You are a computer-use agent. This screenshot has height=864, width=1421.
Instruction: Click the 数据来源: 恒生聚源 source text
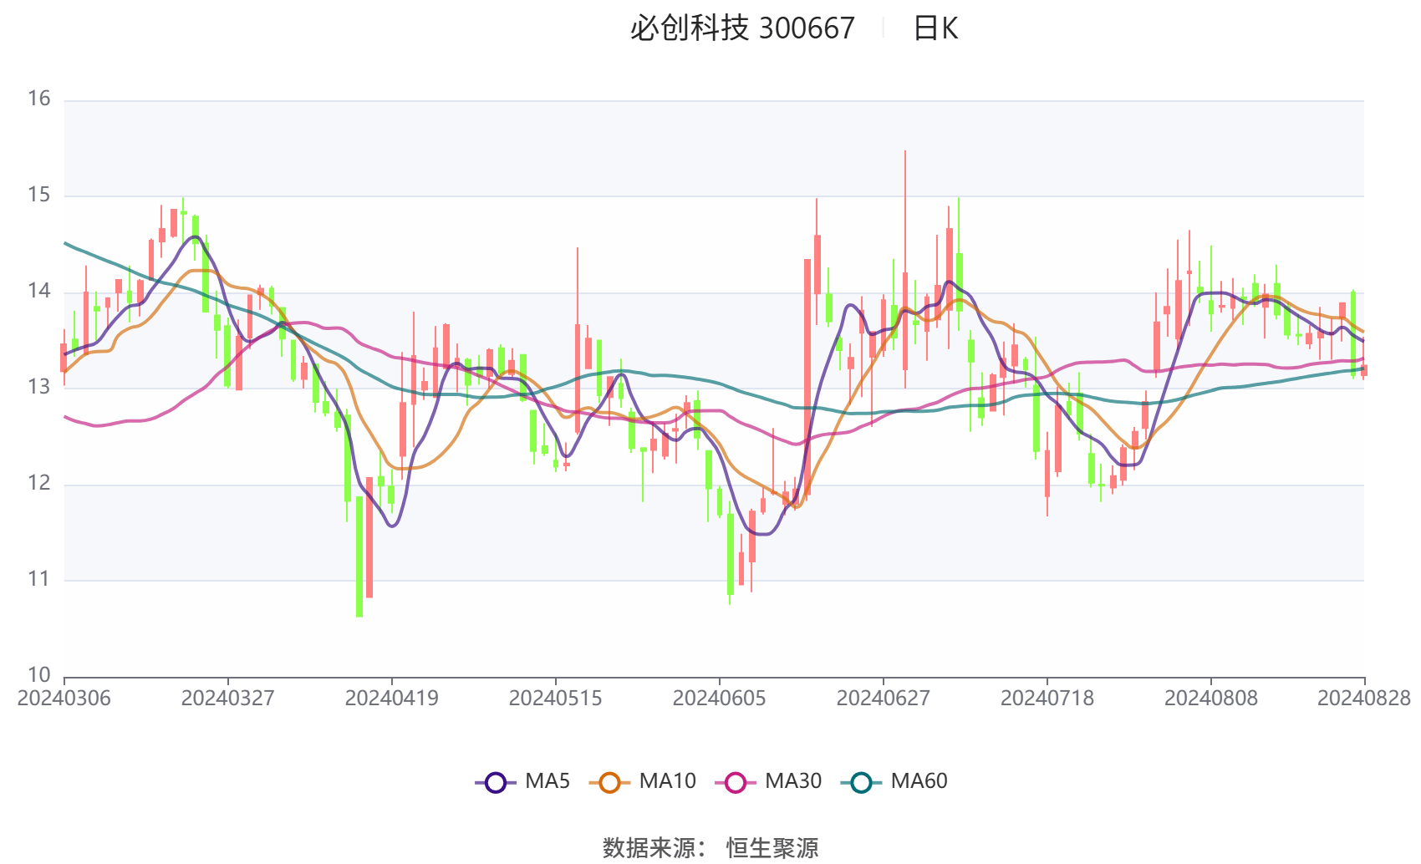710,847
